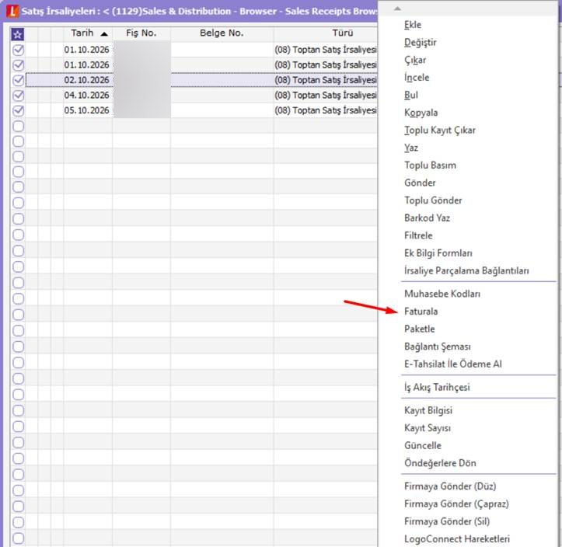Viewport: 562px width, 547px height.
Task: Open Muhasebe Kodları from the menu
Action: [442, 294]
